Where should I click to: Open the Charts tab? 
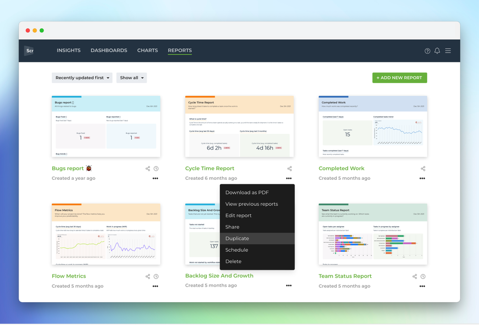[x=148, y=50]
